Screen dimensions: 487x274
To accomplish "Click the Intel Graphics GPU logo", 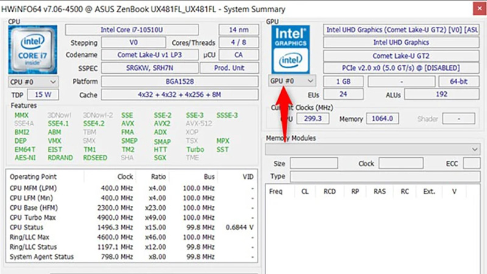I will point(292,49).
